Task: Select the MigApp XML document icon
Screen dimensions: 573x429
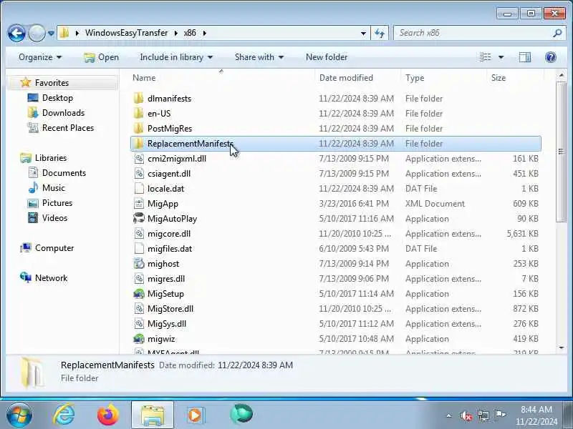Action: (x=139, y=204)
